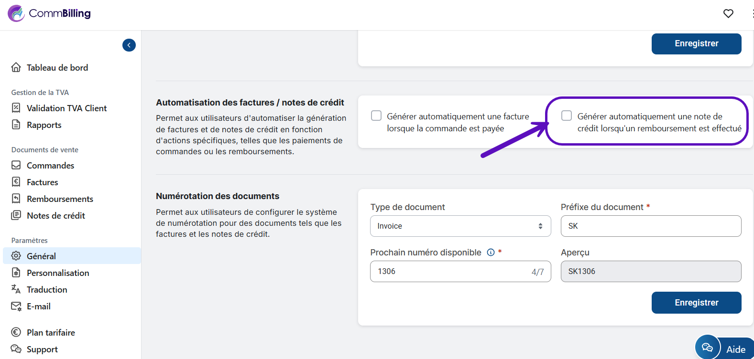This screenshot has height=359, width=754.
Task: Click the Traduction language icon
Action: click(x=16, y=289)
